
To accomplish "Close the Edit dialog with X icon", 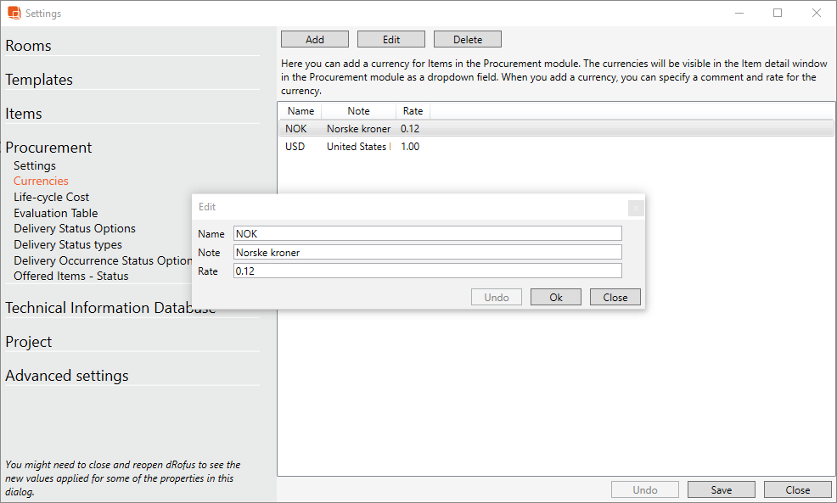I will click(636, 208).
